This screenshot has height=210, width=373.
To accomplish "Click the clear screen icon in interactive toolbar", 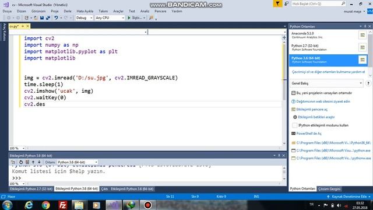I will click(27, 162).
